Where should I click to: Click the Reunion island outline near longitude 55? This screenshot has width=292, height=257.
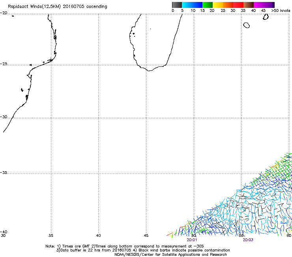coord(246,25)
